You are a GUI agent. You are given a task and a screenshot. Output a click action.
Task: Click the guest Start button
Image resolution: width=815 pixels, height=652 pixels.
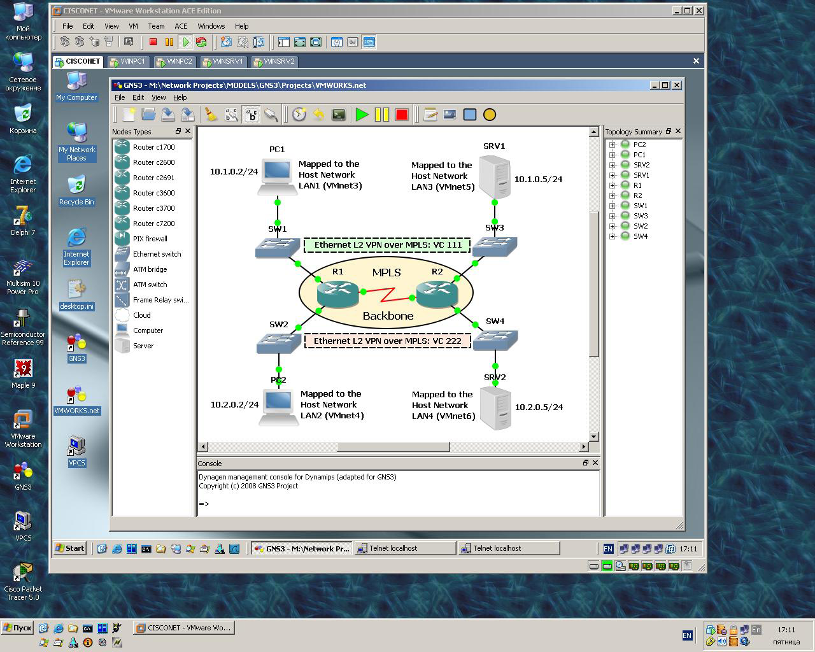(70, 548)
